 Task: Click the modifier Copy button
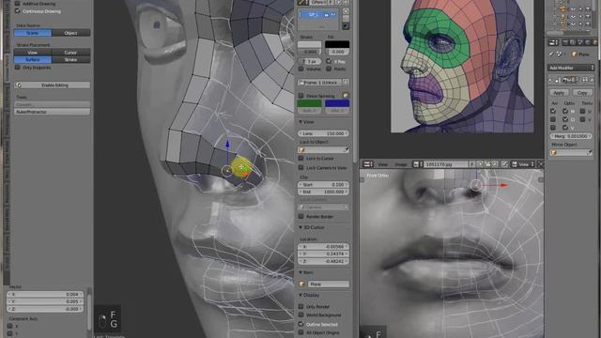tap(582, 93)
